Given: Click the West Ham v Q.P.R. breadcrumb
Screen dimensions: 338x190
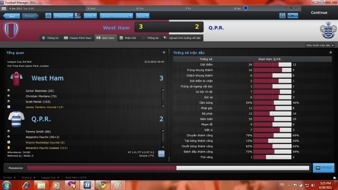Looking at the screenshot, I should point(76,177).
